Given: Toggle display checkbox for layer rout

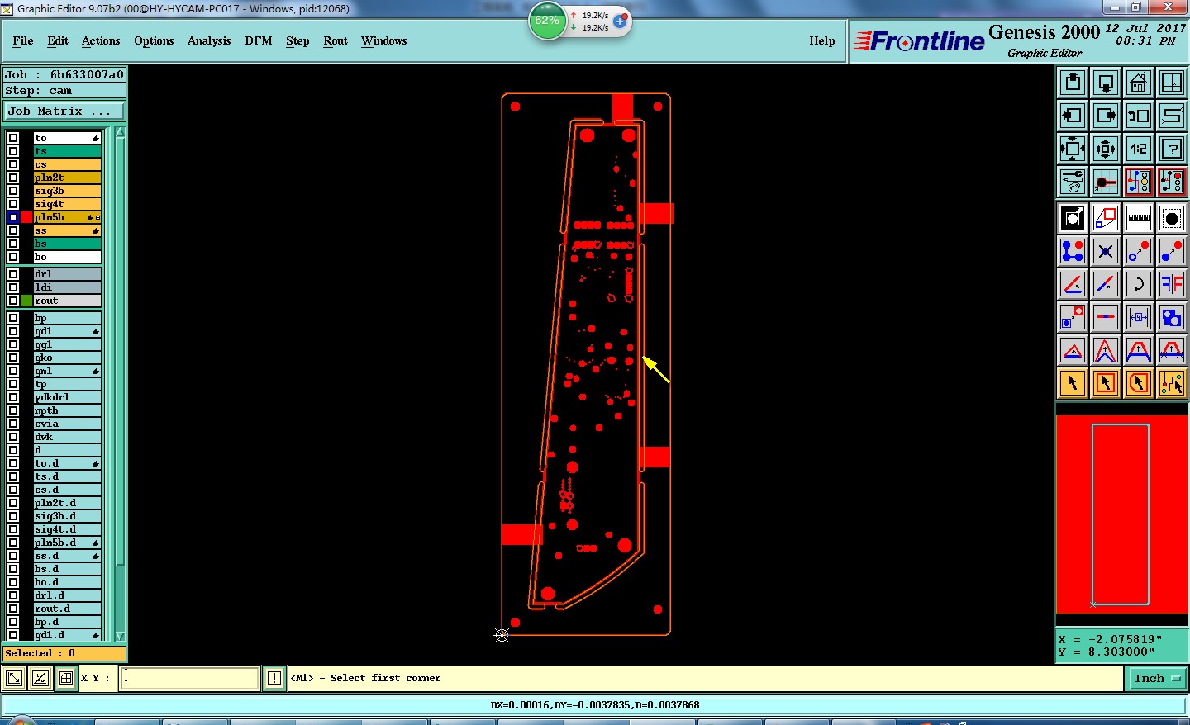Looking at the screenshot, I should tap(13, 301).
